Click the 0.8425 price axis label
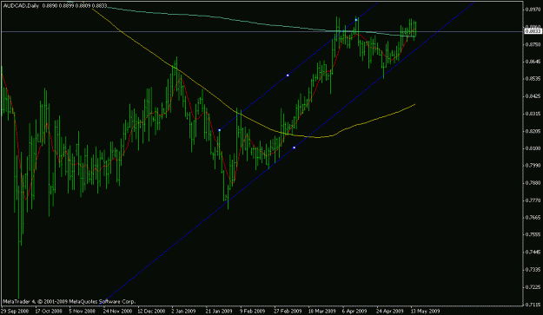This screenshot has height=315, width=543. click(x=533, y=96)
